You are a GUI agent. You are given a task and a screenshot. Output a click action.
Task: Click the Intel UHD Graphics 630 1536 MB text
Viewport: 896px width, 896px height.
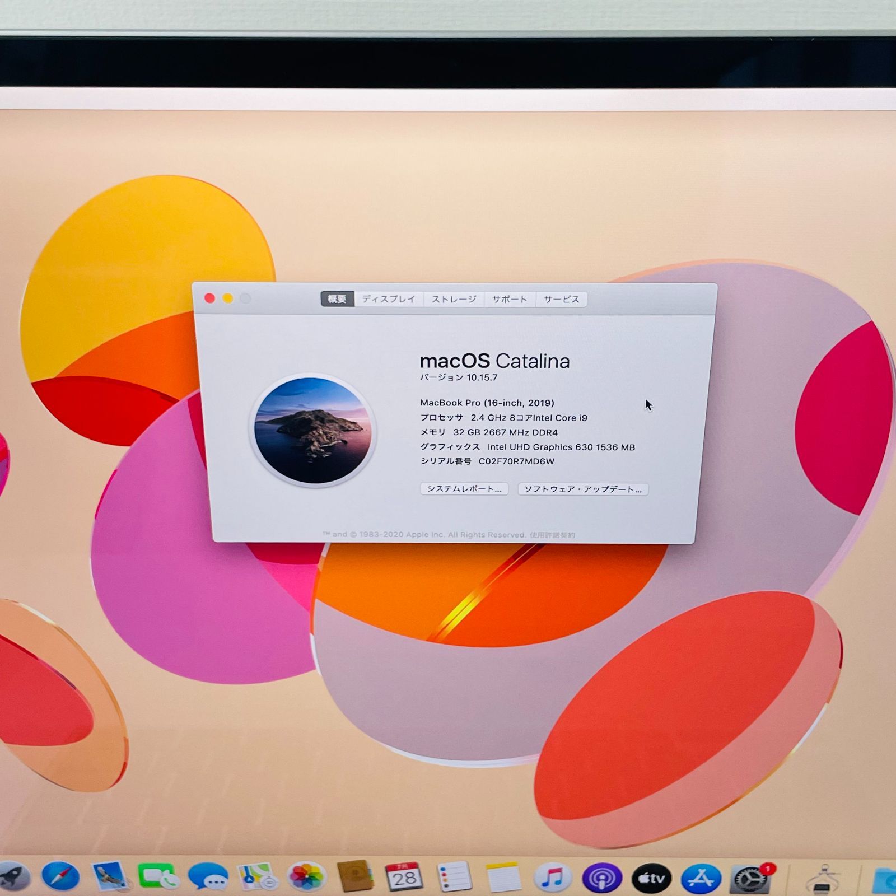click(x=561, y=447)
